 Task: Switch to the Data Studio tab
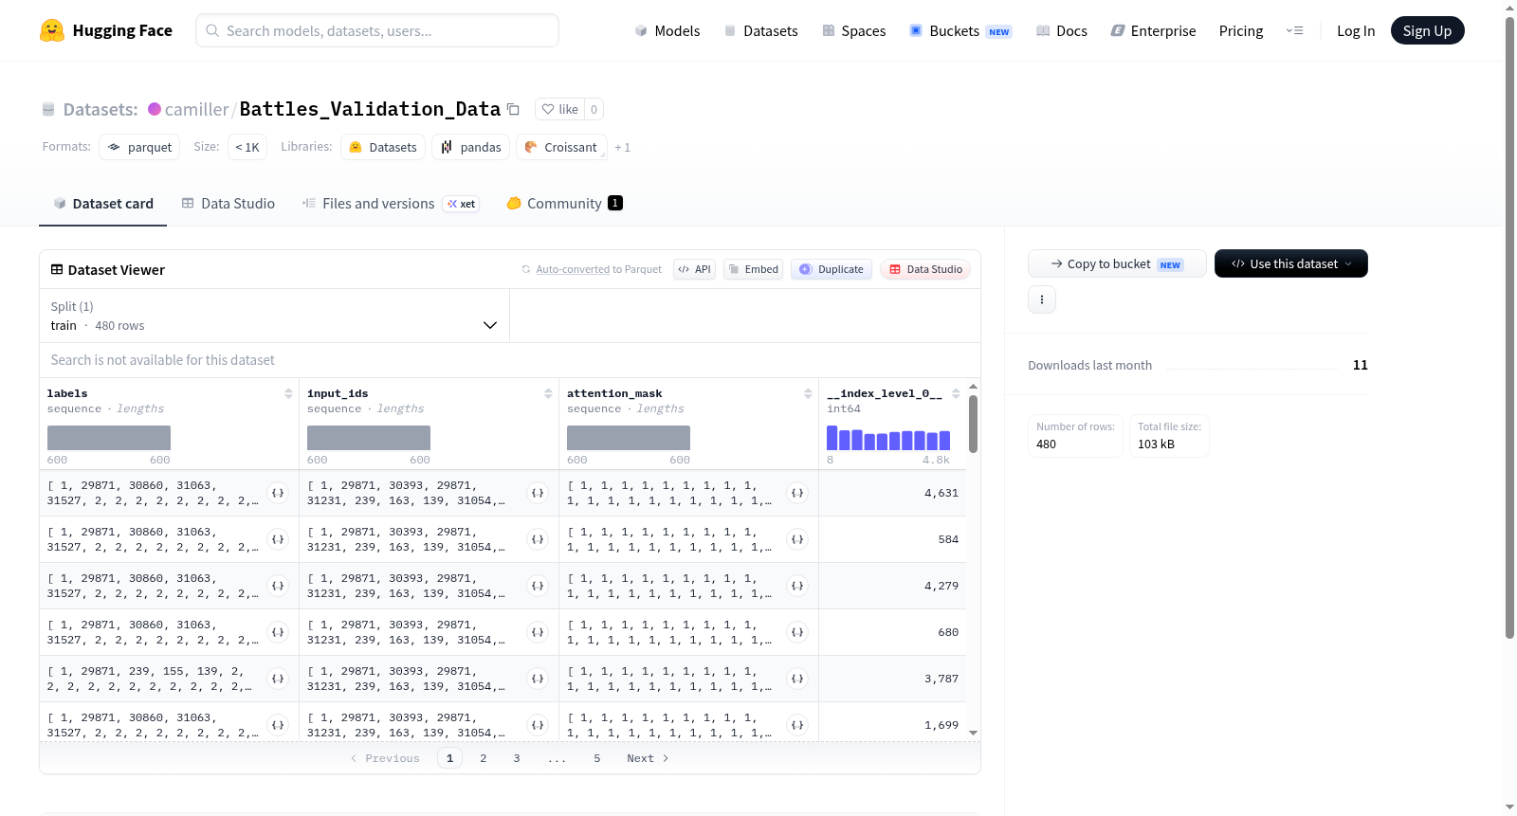point(228,204)
